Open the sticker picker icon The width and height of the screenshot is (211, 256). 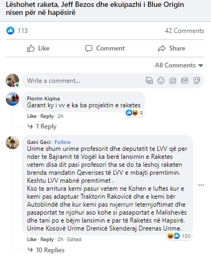197,81
